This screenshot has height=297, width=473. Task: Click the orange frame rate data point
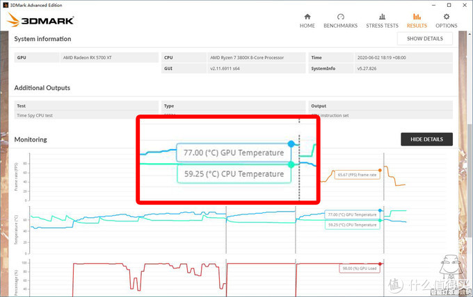(380, 170)
